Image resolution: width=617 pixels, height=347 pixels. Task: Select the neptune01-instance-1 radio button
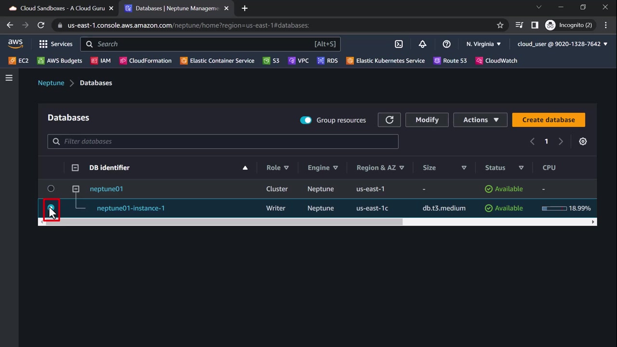[x=51, y=208]
